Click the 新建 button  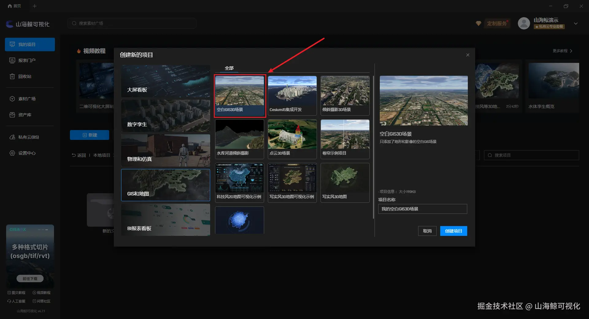click(x=90, y=135)
